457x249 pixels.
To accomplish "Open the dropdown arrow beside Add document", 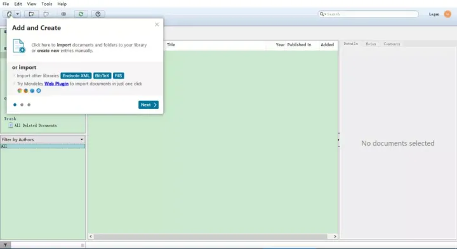I will click(x=18, y=14).
